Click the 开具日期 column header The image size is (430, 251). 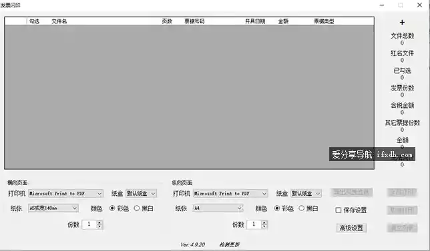click(255, 21)
